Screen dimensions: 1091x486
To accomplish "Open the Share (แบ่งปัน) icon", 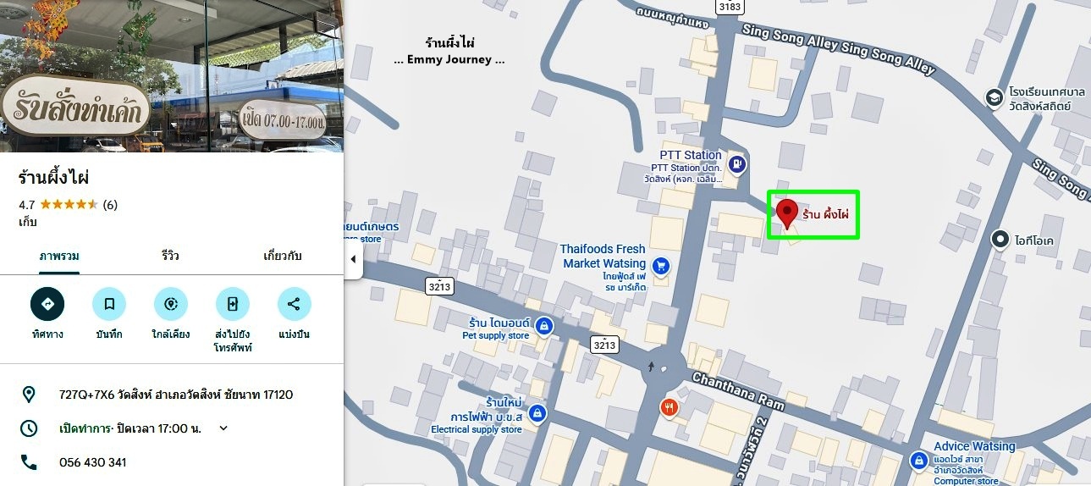I will coord(295,304).
